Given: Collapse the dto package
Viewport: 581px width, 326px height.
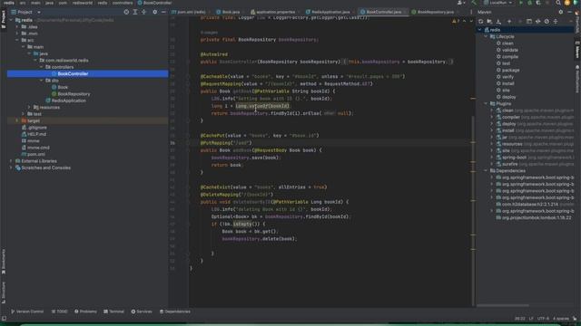Looking at the screenshot, I should (x=41, y=81).
